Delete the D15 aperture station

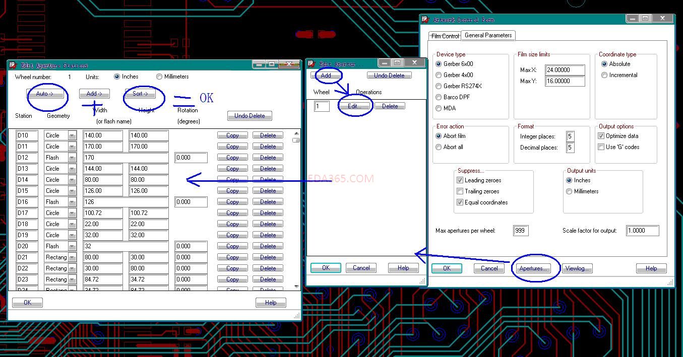[268, 191]
